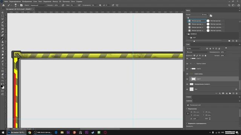Open the layer Fill dropdown arrow

pyautogui.click(x=225, y=55)
